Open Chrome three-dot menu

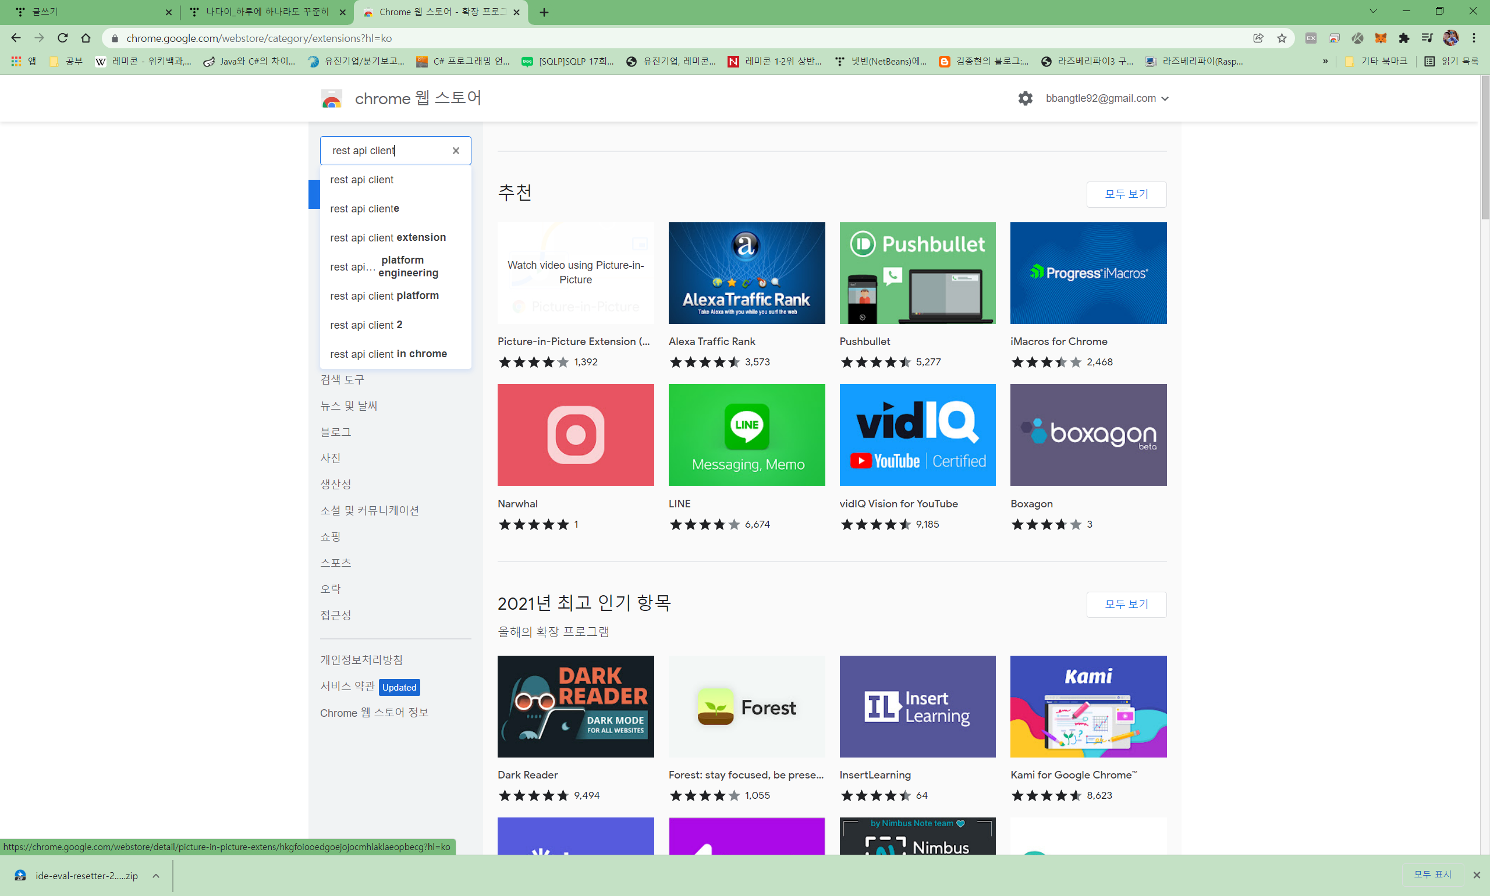tap(1474, 38)
